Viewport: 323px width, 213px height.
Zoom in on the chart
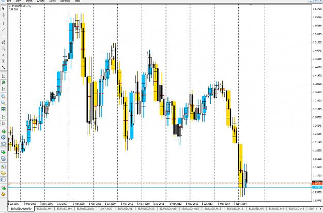(3, 96)
